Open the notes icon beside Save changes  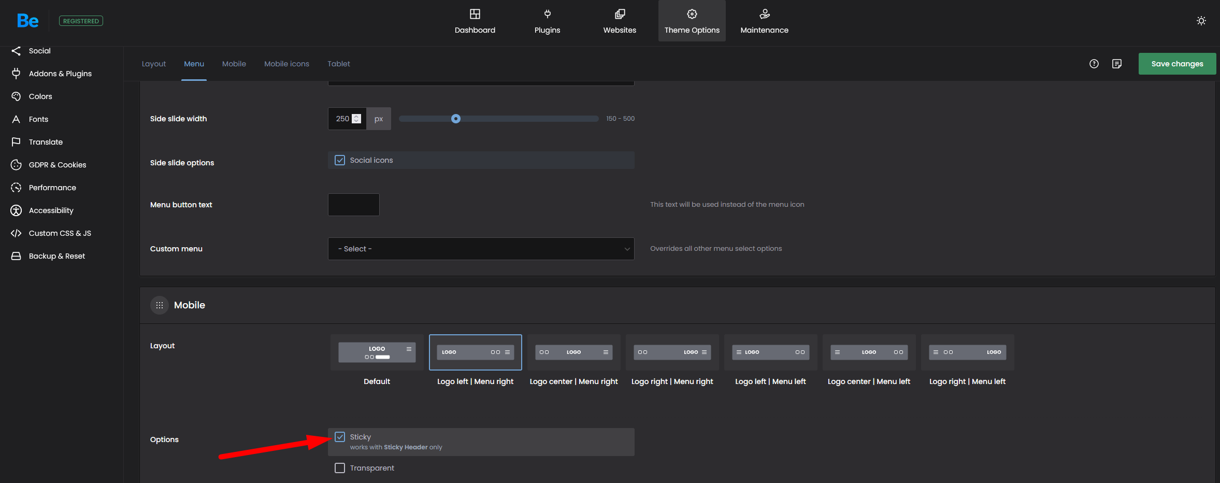click(1117, 64)
